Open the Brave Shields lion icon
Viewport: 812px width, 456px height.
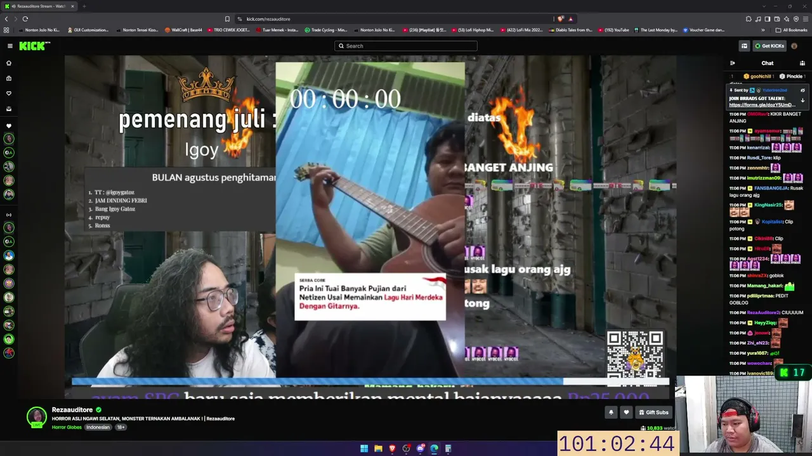click(561, 19)
